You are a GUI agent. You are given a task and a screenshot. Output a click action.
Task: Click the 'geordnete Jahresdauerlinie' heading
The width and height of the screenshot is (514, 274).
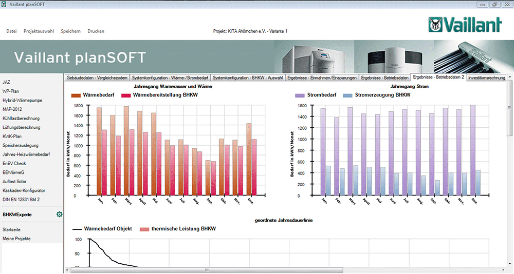point(284,220)
